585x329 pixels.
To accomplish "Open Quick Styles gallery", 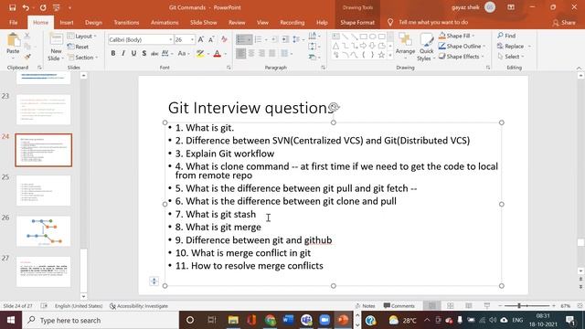I will click(x=426, y=47).
